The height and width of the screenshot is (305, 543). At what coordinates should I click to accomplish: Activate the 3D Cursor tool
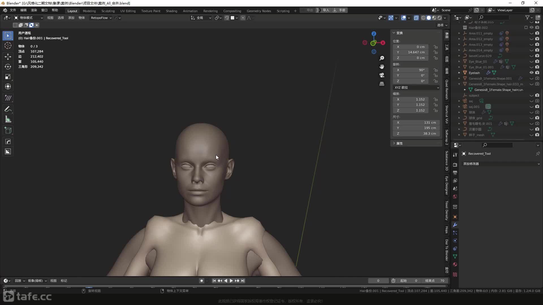point(8,46)
